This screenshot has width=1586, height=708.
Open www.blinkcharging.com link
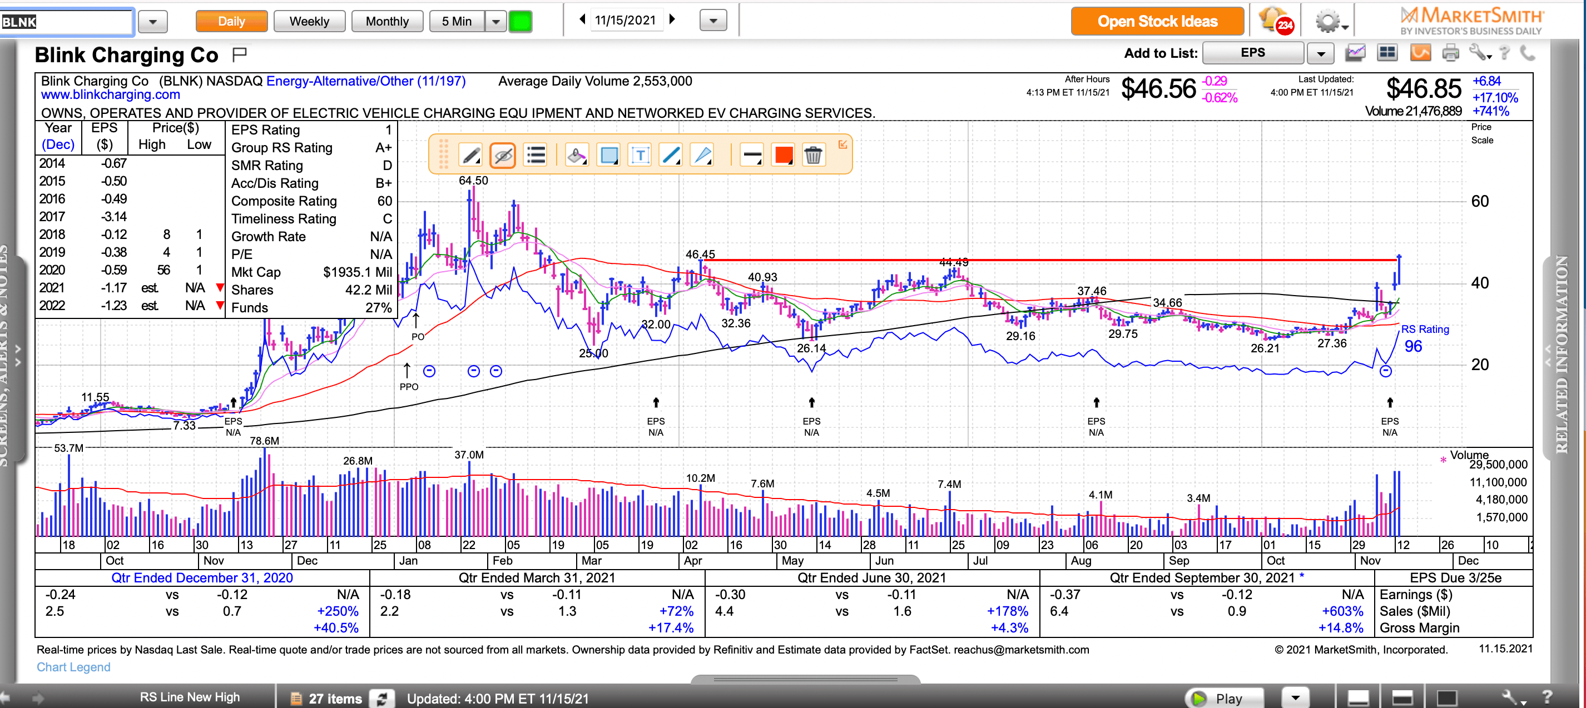pyautogui.click(x=110, y=94)
